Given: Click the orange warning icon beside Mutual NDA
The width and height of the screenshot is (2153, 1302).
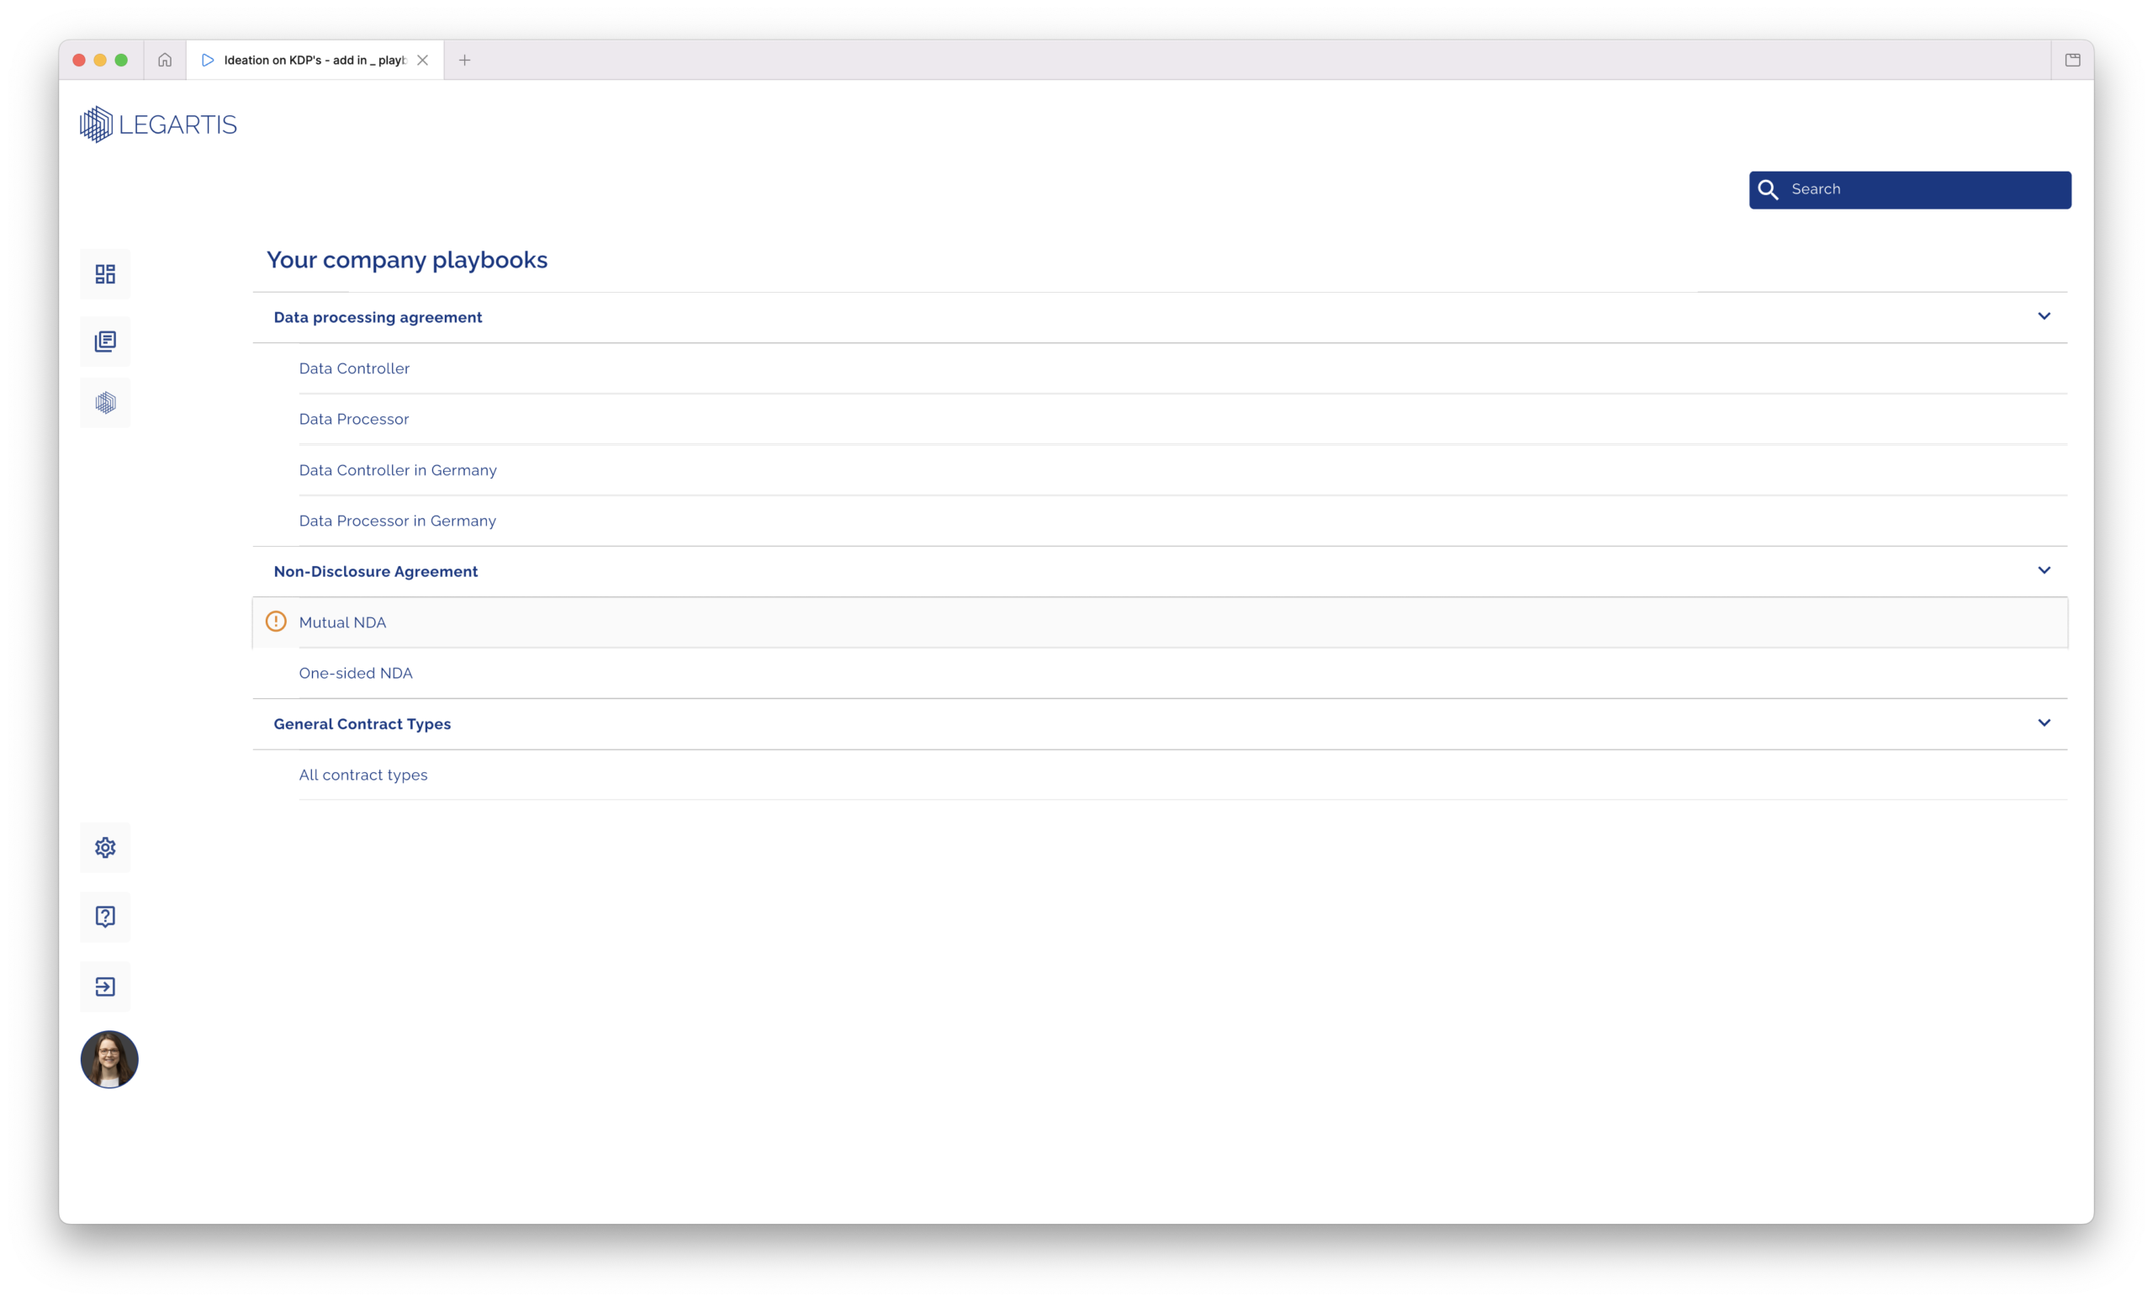Looking at the screenshot, I should click(276, 622).
